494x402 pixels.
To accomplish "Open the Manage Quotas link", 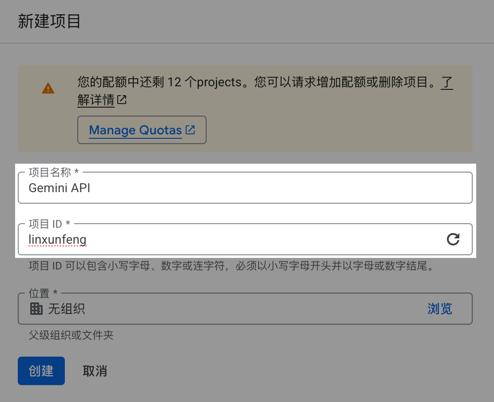I will click(x=142, y=130).
